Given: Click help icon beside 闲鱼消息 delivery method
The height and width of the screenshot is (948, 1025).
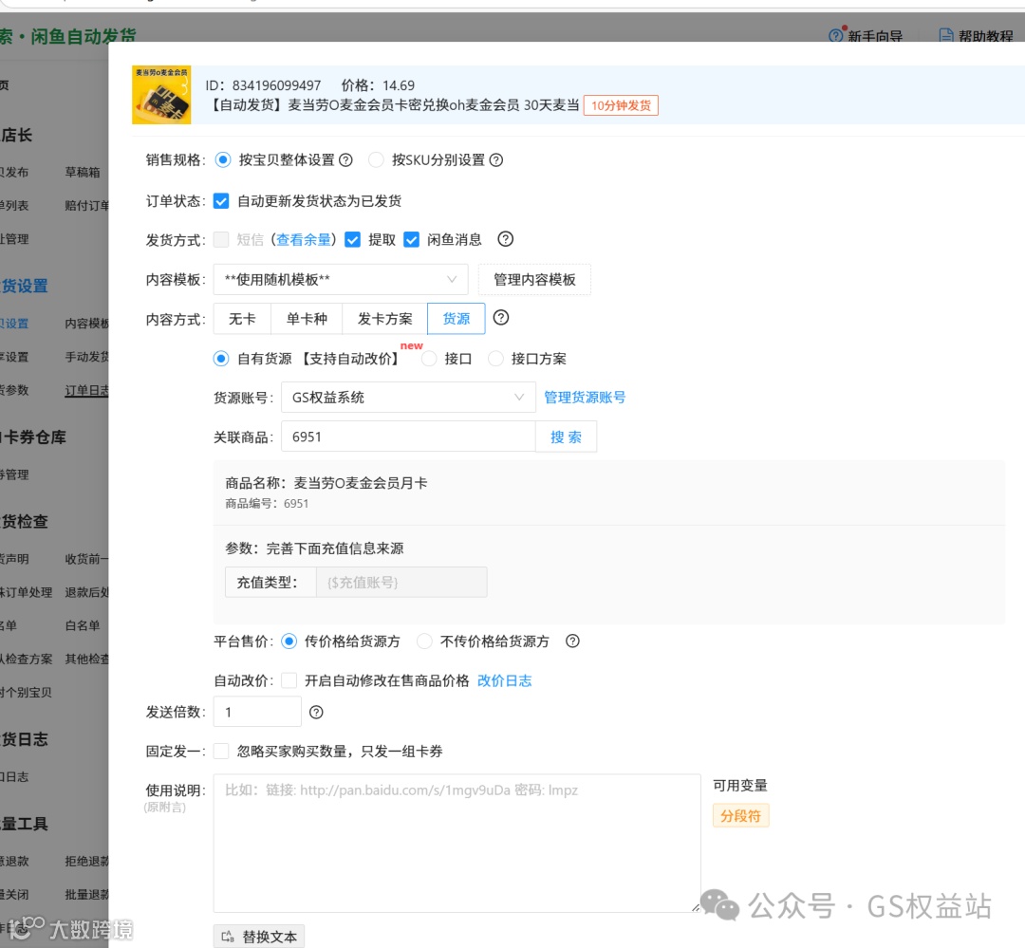Looking at the screenshot, I should [x=505, y=239].
